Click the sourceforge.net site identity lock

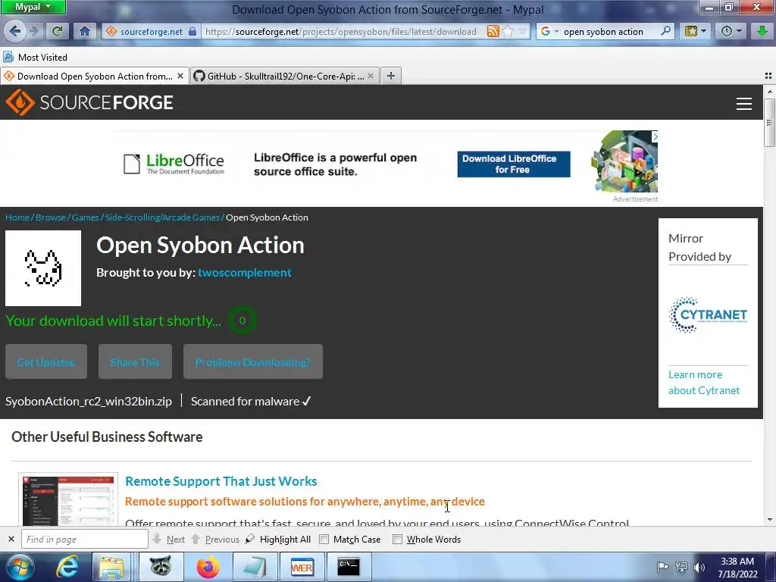[x=192, y=32]
